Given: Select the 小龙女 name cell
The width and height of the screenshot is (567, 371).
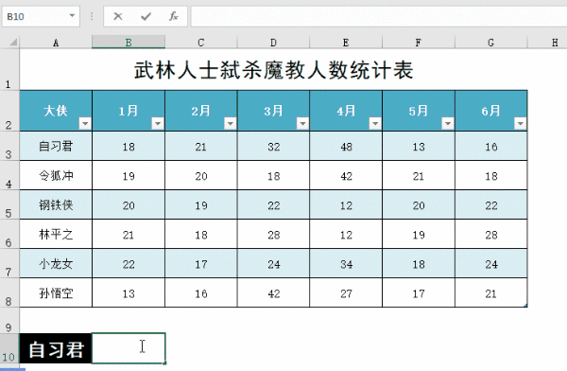Looking at the screenshot, I should (x=56, y=263).
